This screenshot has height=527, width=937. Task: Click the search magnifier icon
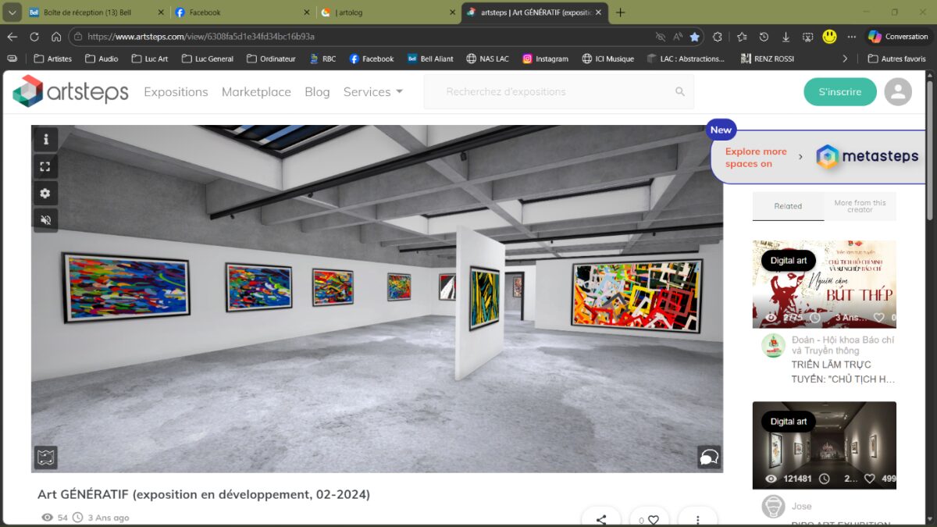[679, 91]
